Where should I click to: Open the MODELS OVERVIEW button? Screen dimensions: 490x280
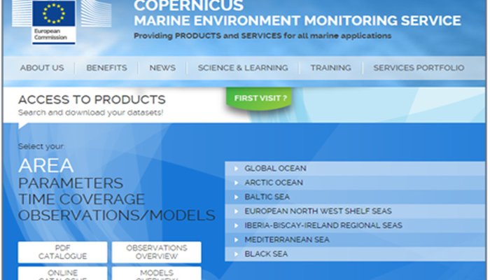(x=157, y=274)
